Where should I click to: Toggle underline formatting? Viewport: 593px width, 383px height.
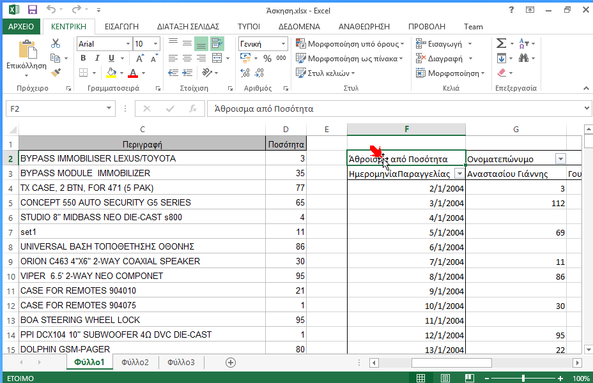[111, 58]
